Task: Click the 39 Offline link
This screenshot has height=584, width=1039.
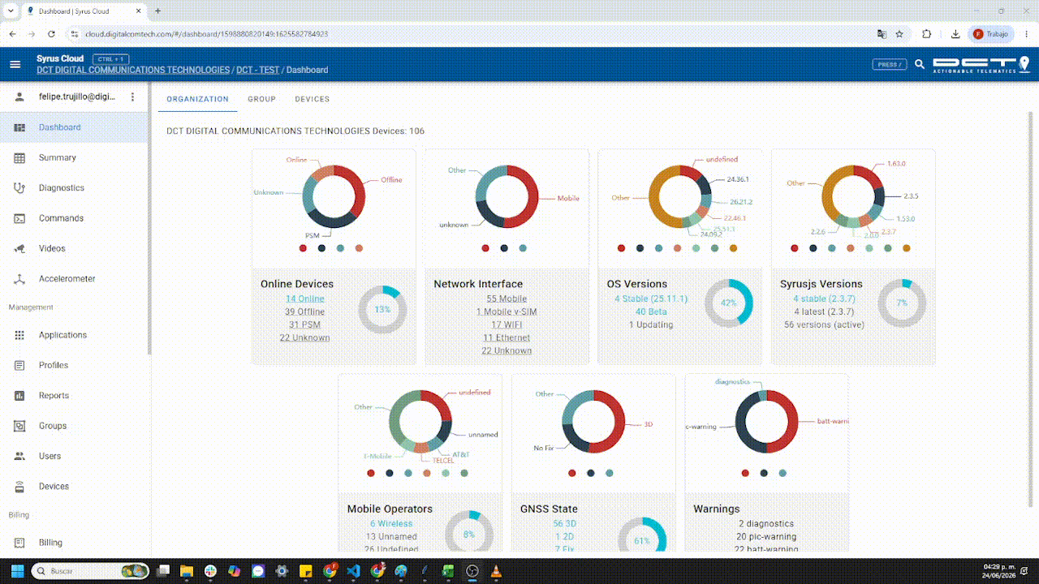Action: point(304,311)
